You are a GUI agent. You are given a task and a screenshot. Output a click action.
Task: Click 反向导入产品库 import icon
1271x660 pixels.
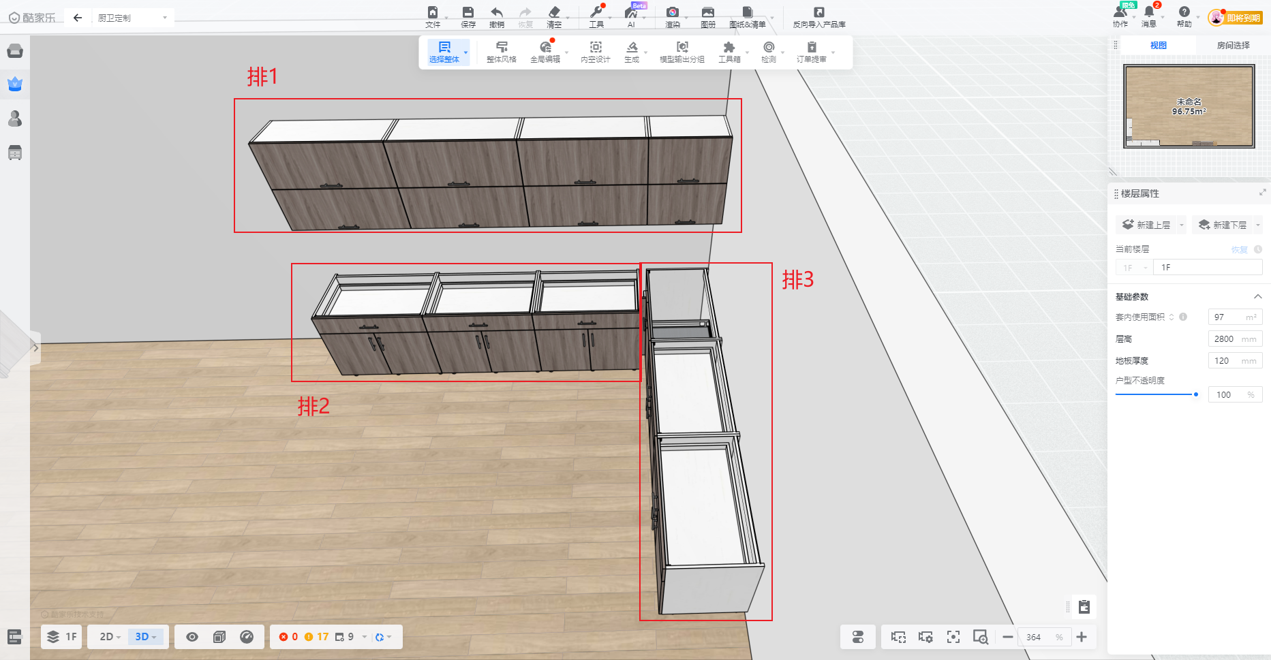click(819, 12)
